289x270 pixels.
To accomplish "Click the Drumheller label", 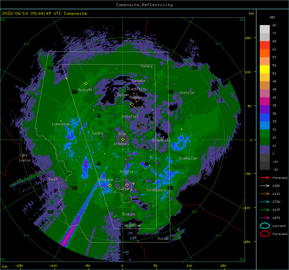I will (x=188, y=158).
